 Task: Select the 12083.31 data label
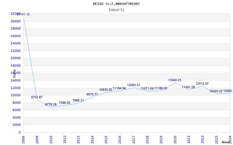coord(133,85)
